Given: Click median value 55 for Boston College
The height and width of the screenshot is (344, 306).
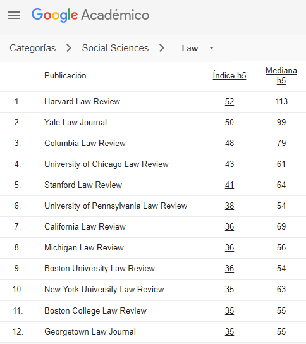Looking at the screenshot, I should click(x=281, y=310).
